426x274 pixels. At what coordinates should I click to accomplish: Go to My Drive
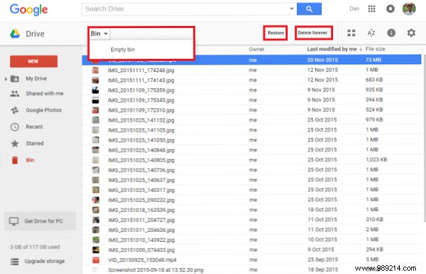pyautogui.click(x=36, y=79)
